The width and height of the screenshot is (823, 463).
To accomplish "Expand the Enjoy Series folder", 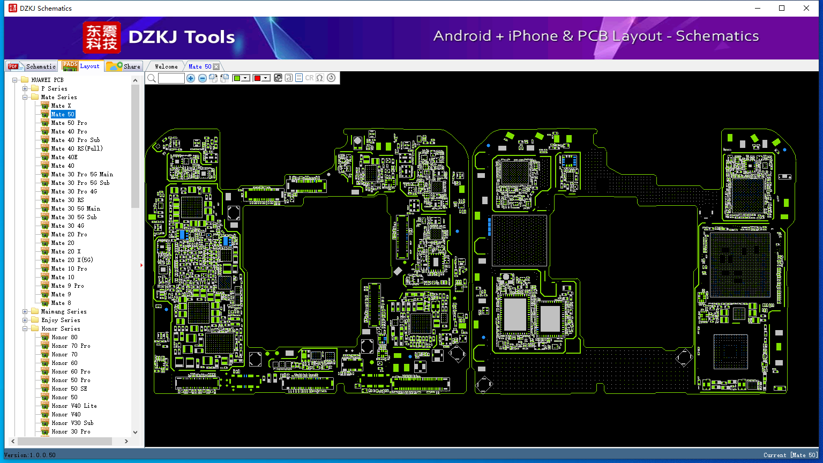I will click(x=25, y=320).
